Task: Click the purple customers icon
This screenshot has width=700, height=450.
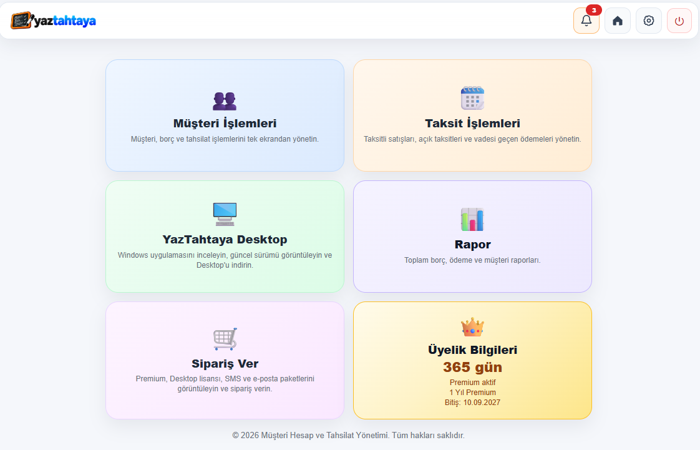Action: 225,101
